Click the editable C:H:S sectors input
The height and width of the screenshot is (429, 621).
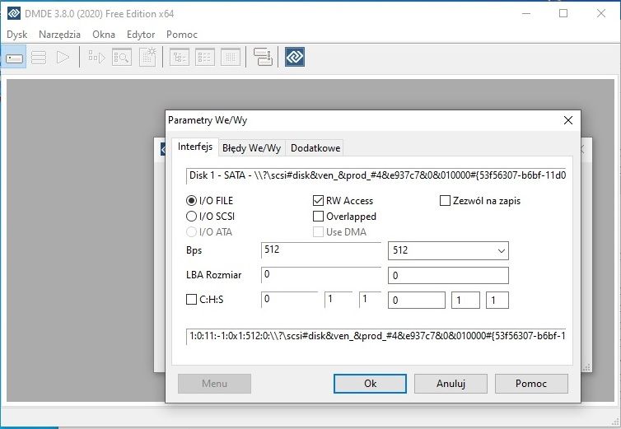point(497,301)
